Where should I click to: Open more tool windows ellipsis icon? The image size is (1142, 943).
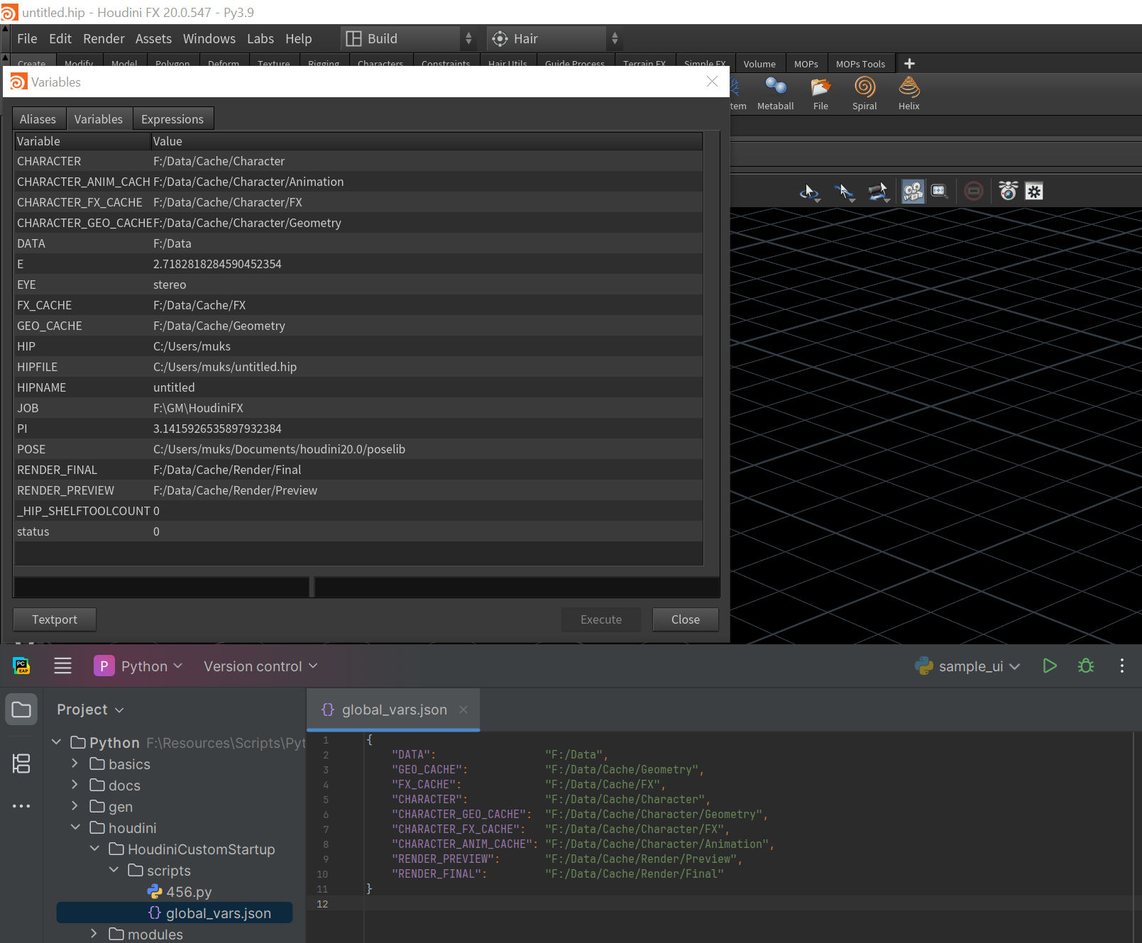click(21, 806)
